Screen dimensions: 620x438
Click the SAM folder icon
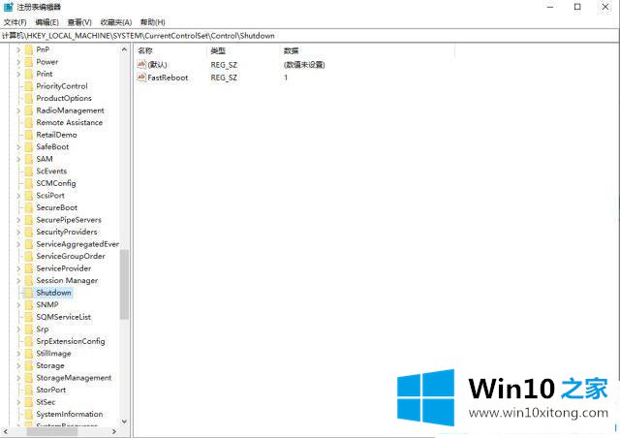(x=28, y=159)
